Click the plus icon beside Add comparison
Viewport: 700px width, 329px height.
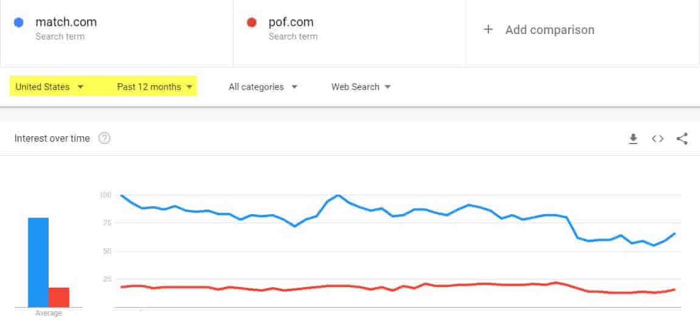pyautogui.click(x=488, y=29)
